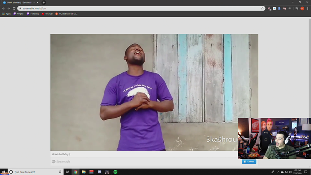Open the Chrome three-dot menu
Viewport: 311px width, 175px height.
click(x=308, y=9)
